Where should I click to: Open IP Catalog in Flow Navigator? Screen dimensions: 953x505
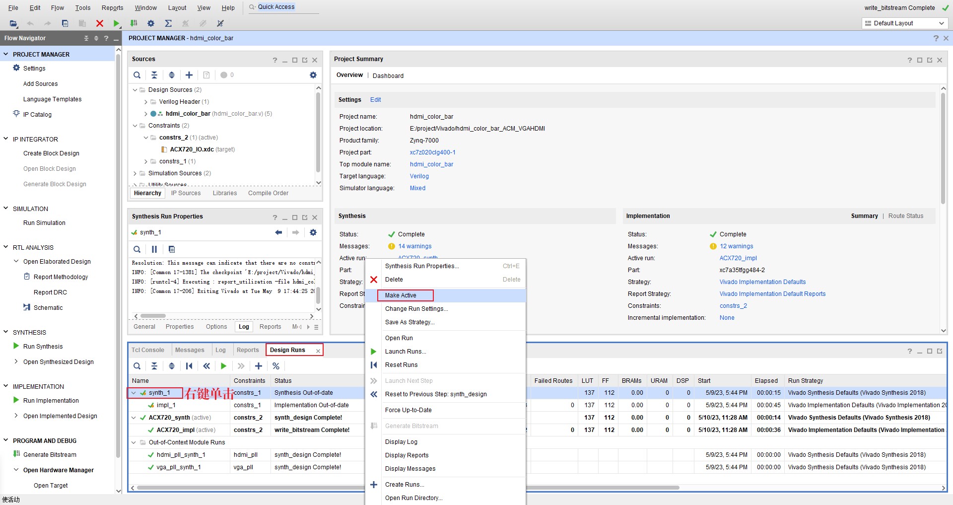click(37, 115)
